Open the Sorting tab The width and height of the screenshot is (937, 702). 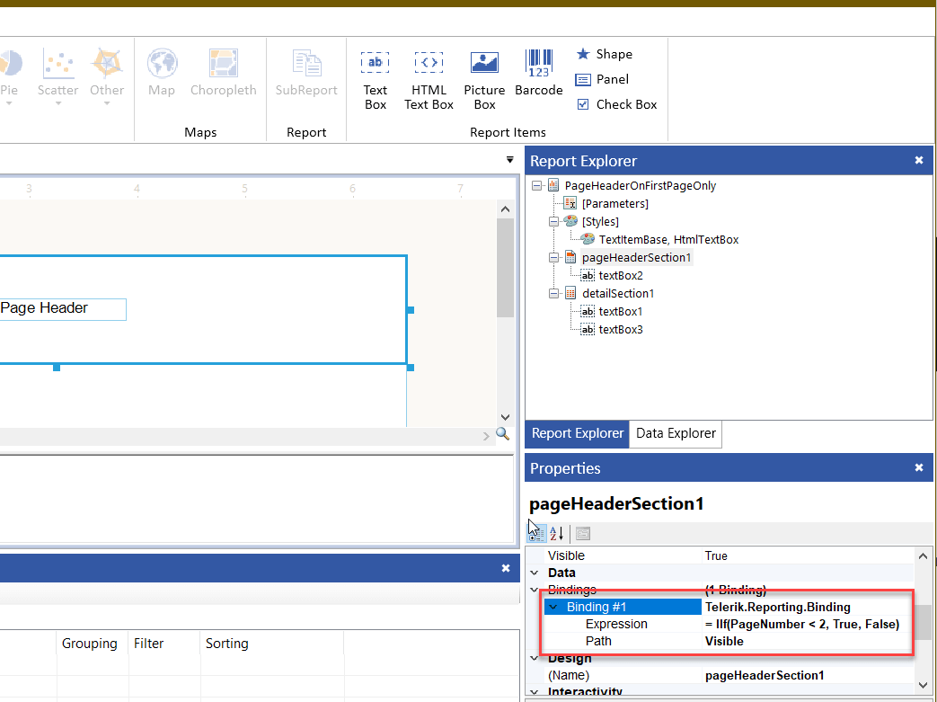coord(226,644)
